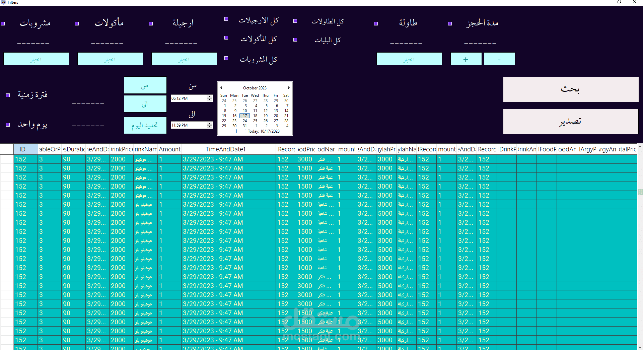Screen dimensions: 643x350
Task: Click the 11:59 PM time field
Action: (x=189, y=125)
